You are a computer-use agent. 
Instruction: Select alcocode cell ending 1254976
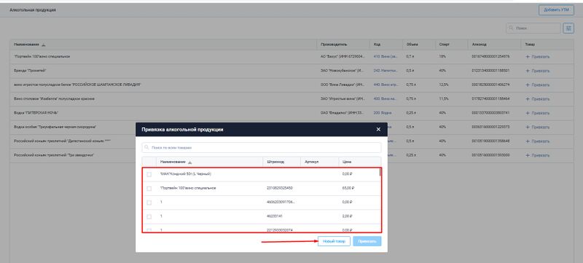tap(490, 57)
